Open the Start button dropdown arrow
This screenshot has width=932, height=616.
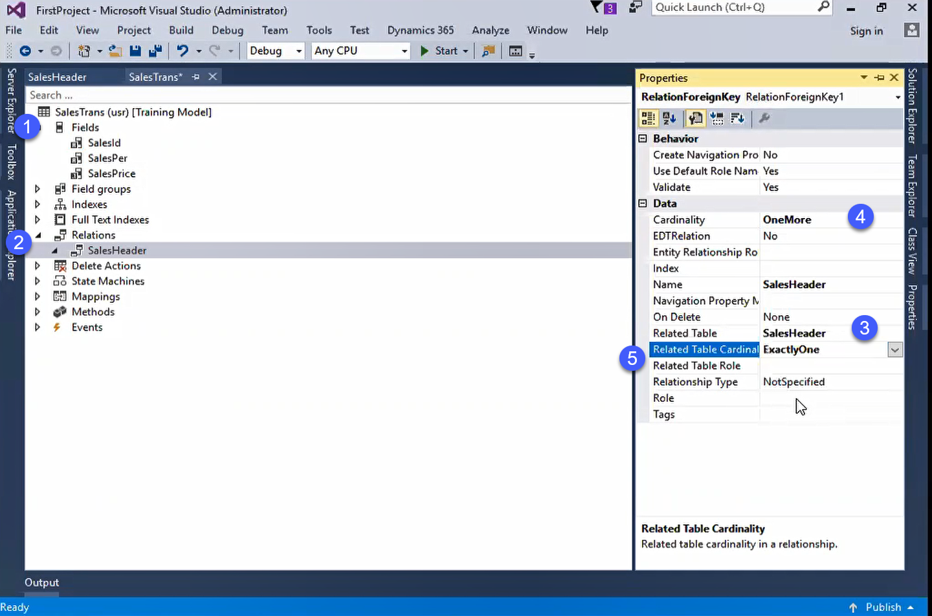(465, 50)
